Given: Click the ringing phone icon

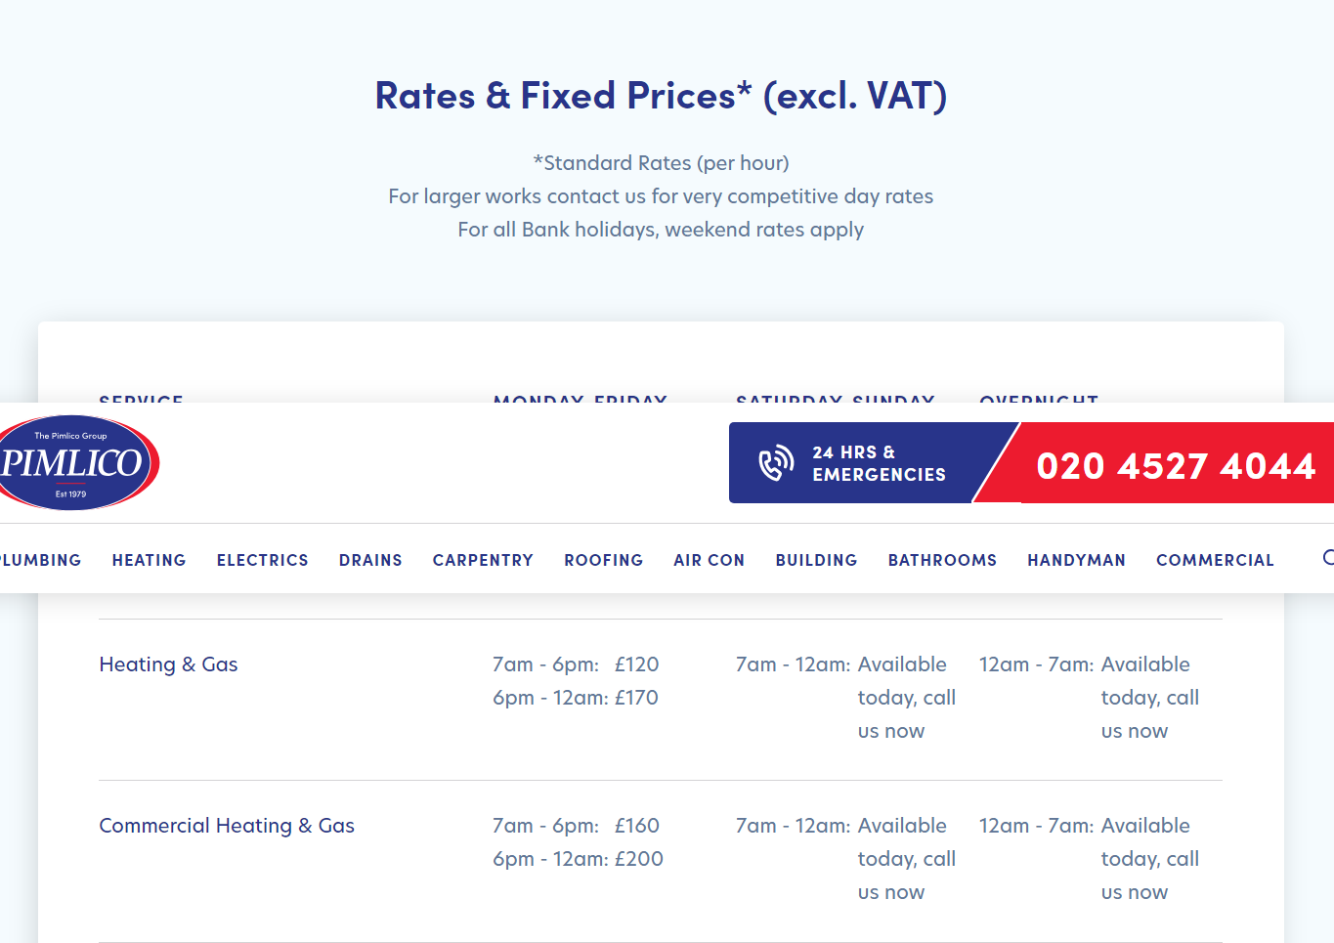Looking at the screenshot, I should (x=776, y=463).
